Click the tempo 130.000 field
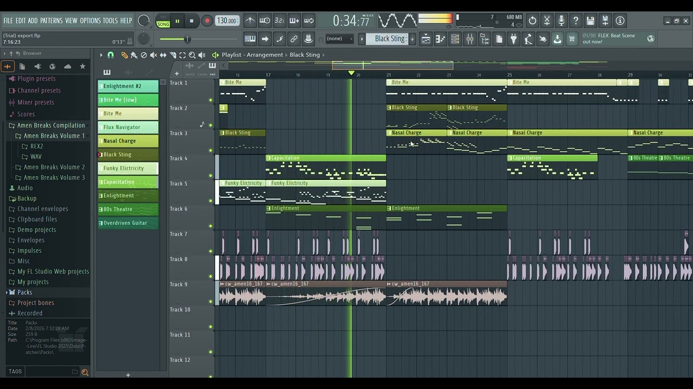Screen dimensions: 693x389 (227, 21)
